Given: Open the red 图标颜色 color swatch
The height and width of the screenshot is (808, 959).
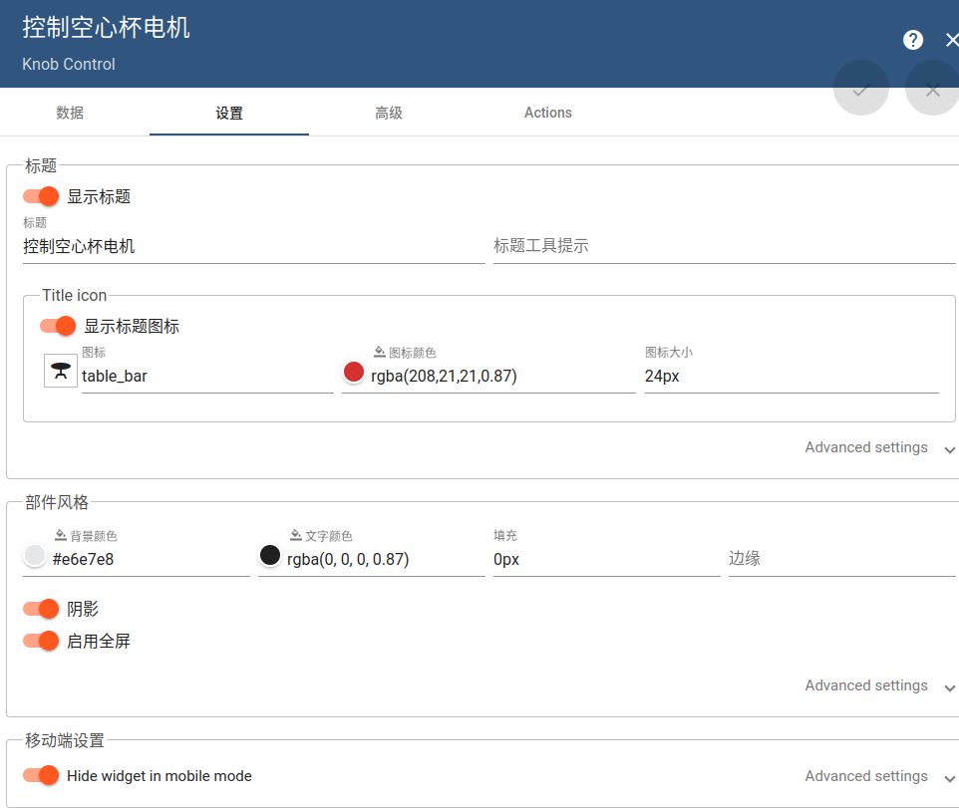Looking at the screenshot, I should 354,372.
